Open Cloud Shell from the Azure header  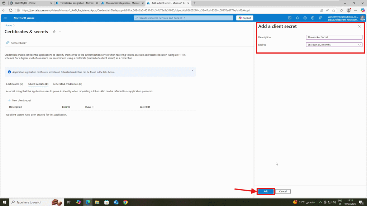click(290, 18)
